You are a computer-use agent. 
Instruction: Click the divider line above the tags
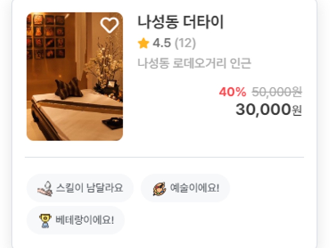164,157
